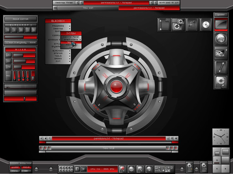The width and height of the screenshot is (233, 174).
Task: Expand the TOOLS submenu in Blackbox menu
Action: coord(58,56)
